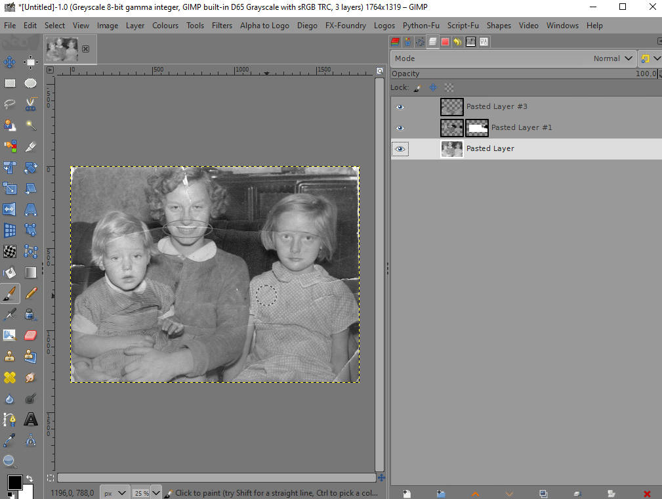Open the Filters menu

point(222,26)
